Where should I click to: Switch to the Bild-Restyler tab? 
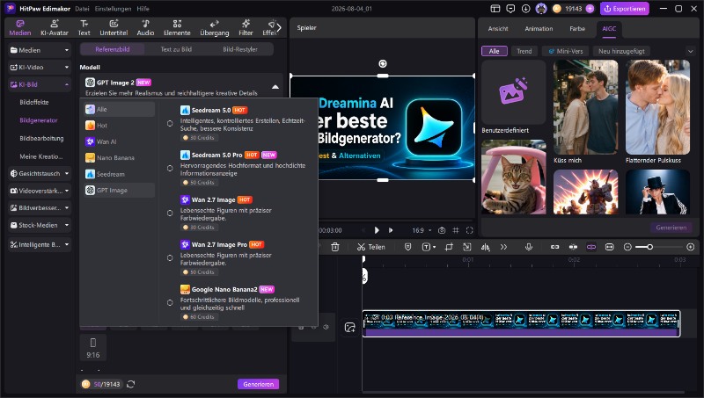[x=240, y=49]
